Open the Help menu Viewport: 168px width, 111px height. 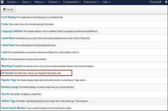[x=106, y=2]
